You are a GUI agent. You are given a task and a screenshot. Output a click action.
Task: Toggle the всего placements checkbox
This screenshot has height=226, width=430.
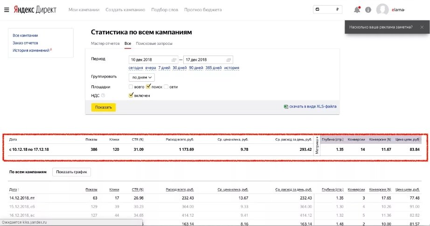(x=131, y=87)
